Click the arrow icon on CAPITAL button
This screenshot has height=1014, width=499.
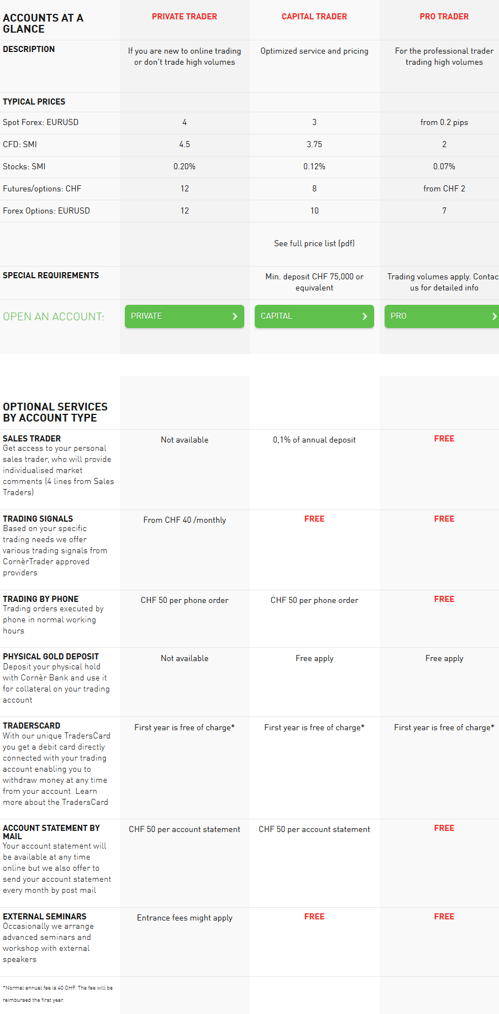click(x=365, y=316)
